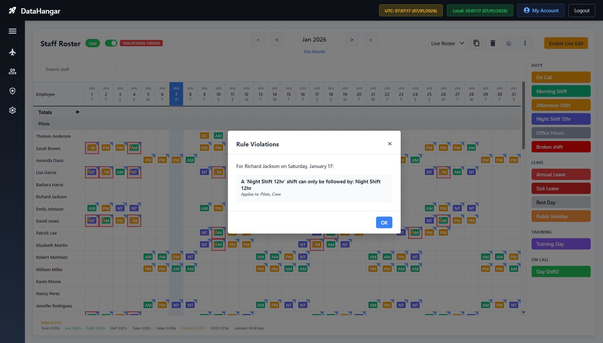Click the Search staff input field
Screen dimensions: 603x343
click(x=78, y=69)
